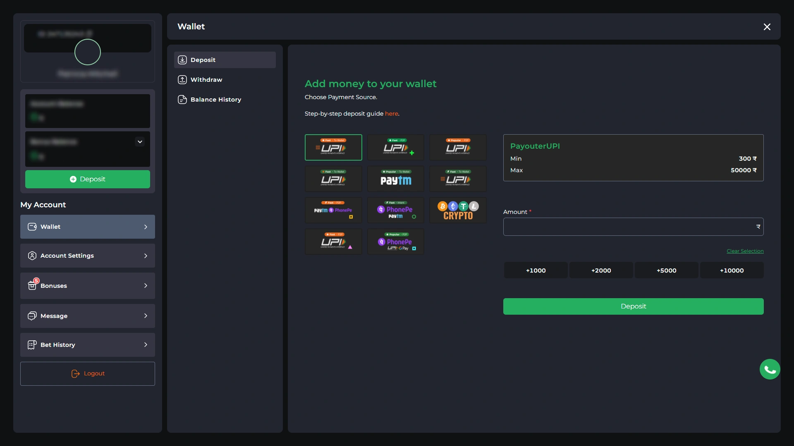This screenshot has width=794, height=446.
Task: Select the Paytm Popular To Wallet tile
Action: click(396, 179)
